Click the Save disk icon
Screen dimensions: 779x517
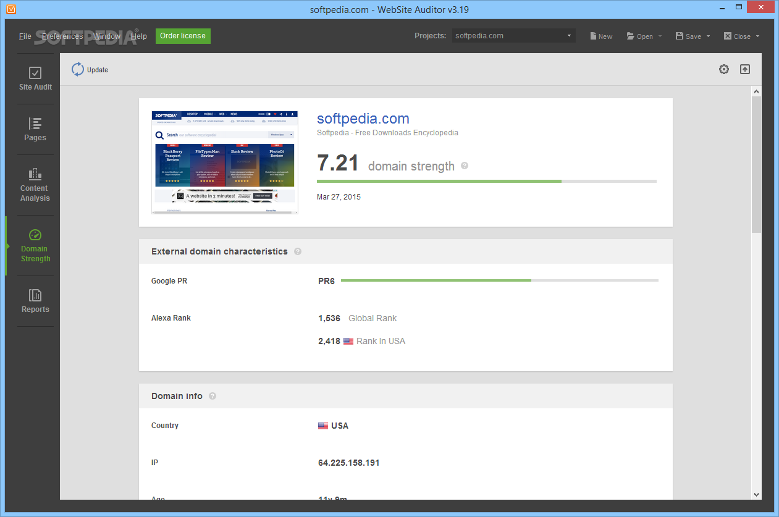(680, 36)
